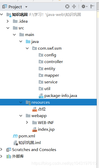Click the 知识巩固 project module icon
Image resolution: width=99 pixels, height=168 pixels.
click(9, 15)
